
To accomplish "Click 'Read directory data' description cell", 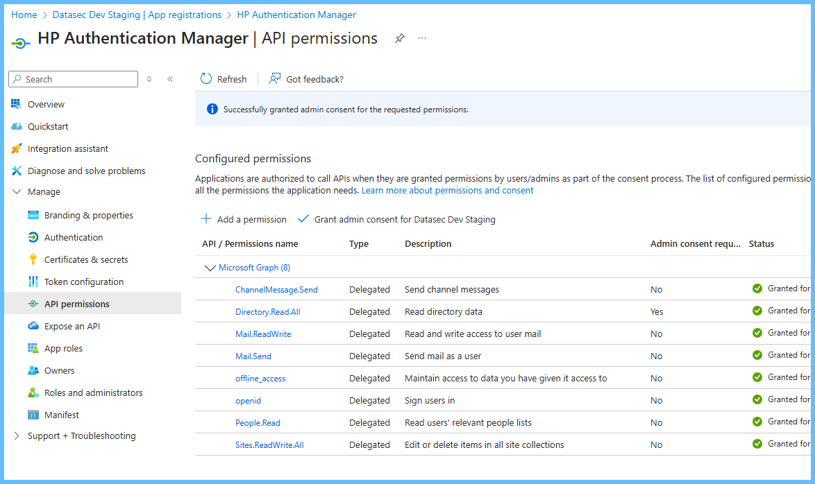I will point(444,311).
